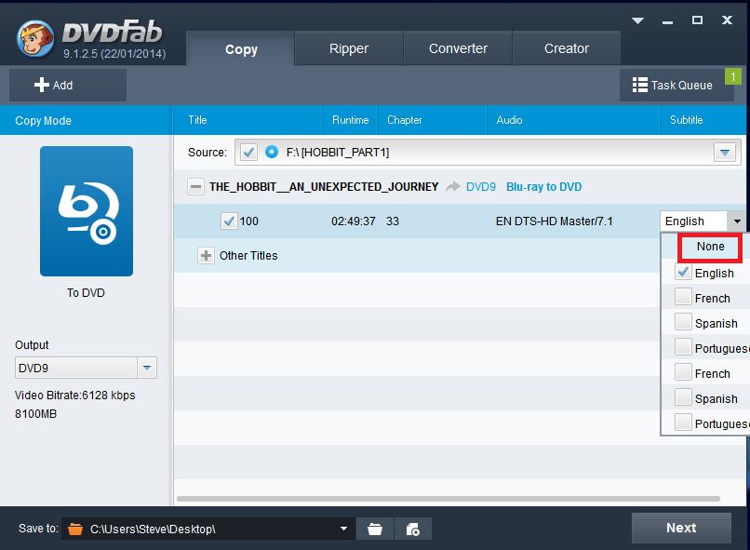750x550 pixels.
Task: Click the Add button
Action: click(68, 85)
